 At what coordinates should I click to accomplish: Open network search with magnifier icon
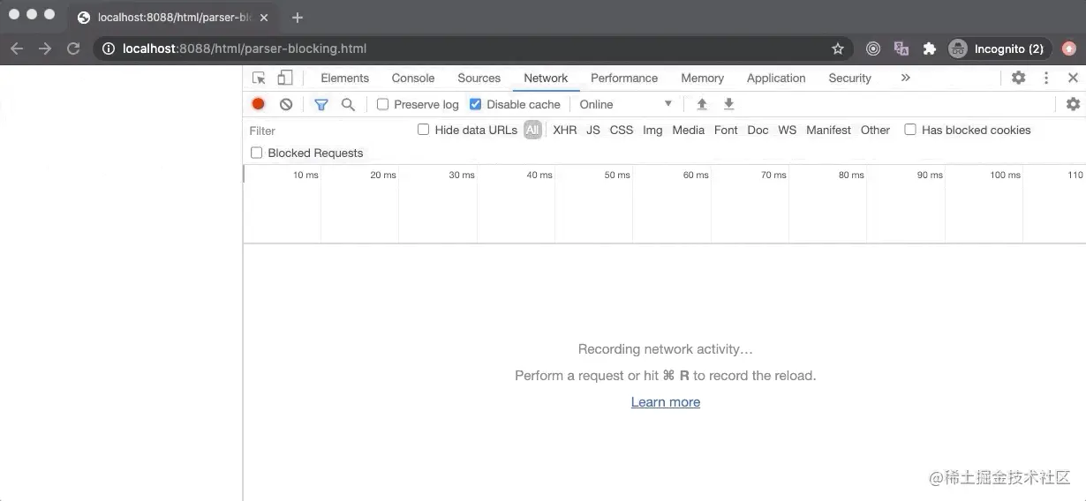(348, 104)
